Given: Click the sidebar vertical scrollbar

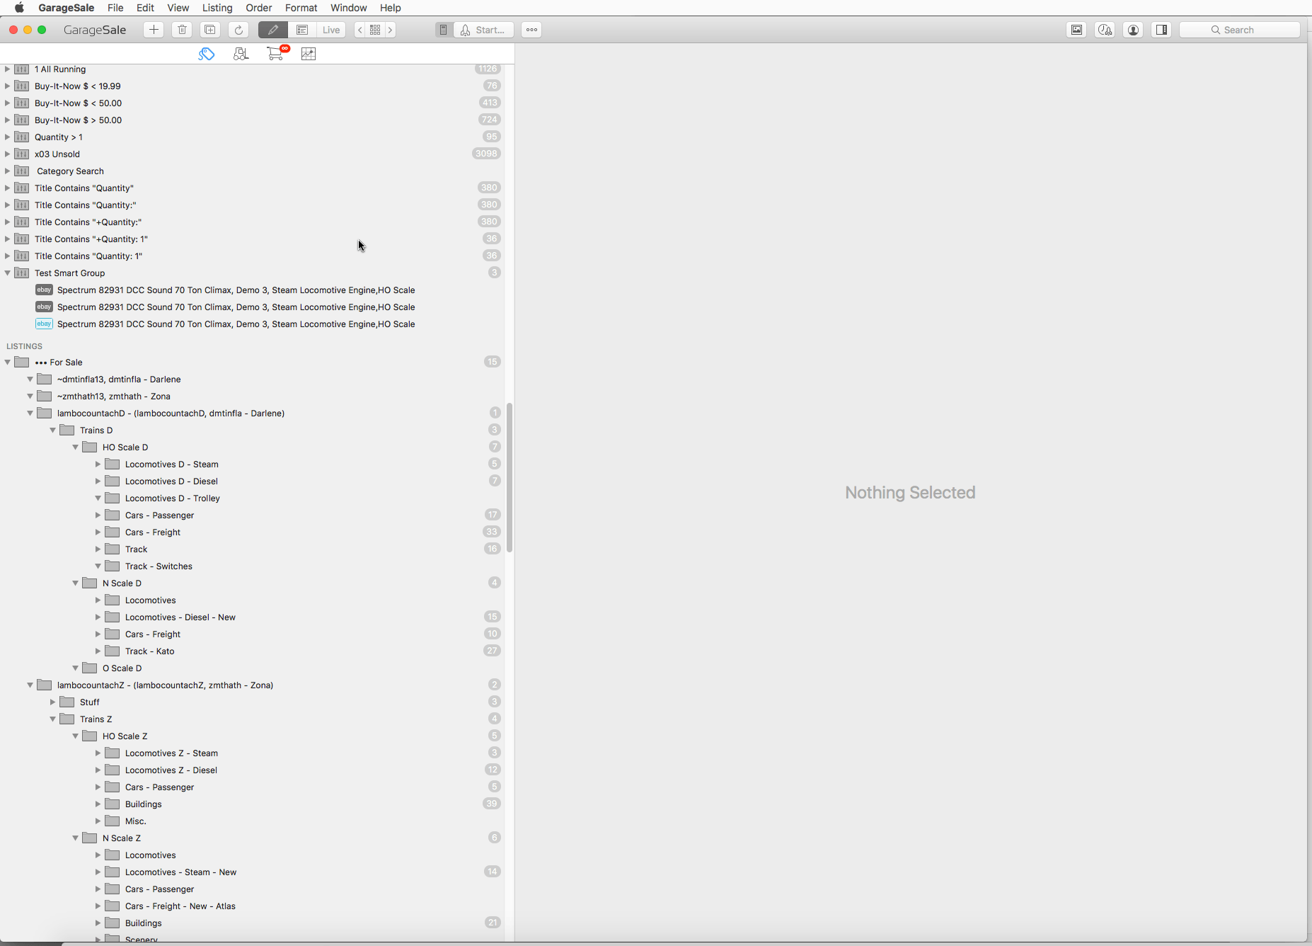Looking at the screenshot, I should [510, 477].
